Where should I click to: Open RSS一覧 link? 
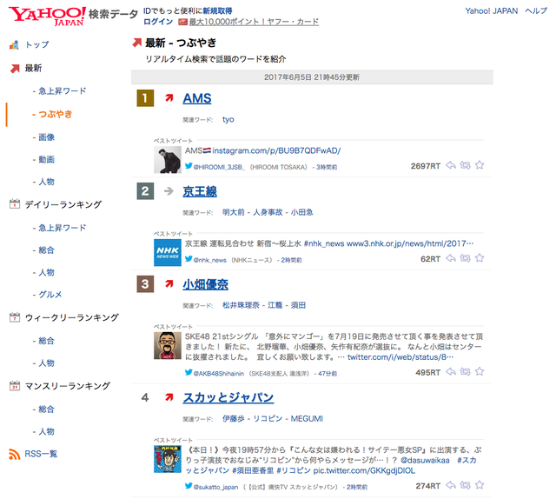[41, 454]
